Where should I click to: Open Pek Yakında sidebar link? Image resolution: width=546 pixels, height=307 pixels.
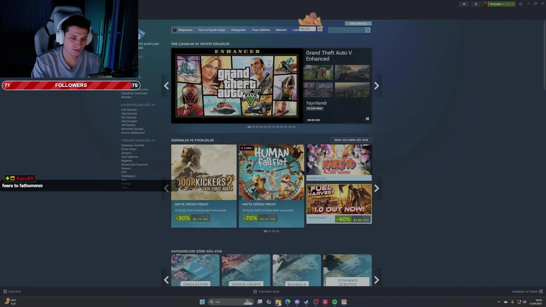[x=129, y=118]
